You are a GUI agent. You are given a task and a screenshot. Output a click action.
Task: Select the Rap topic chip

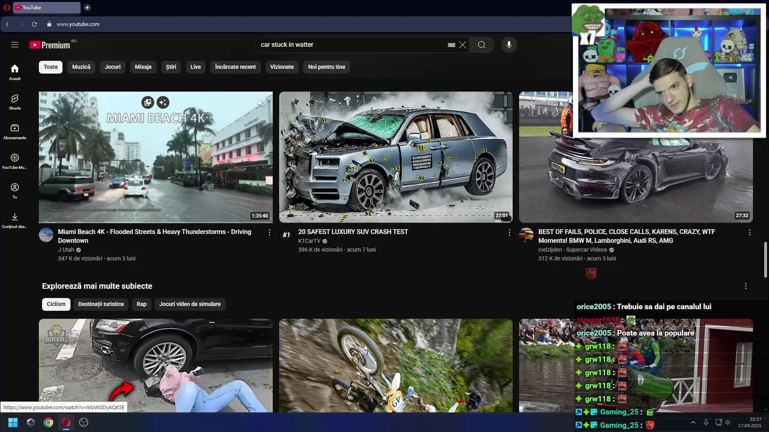point(141,304)
